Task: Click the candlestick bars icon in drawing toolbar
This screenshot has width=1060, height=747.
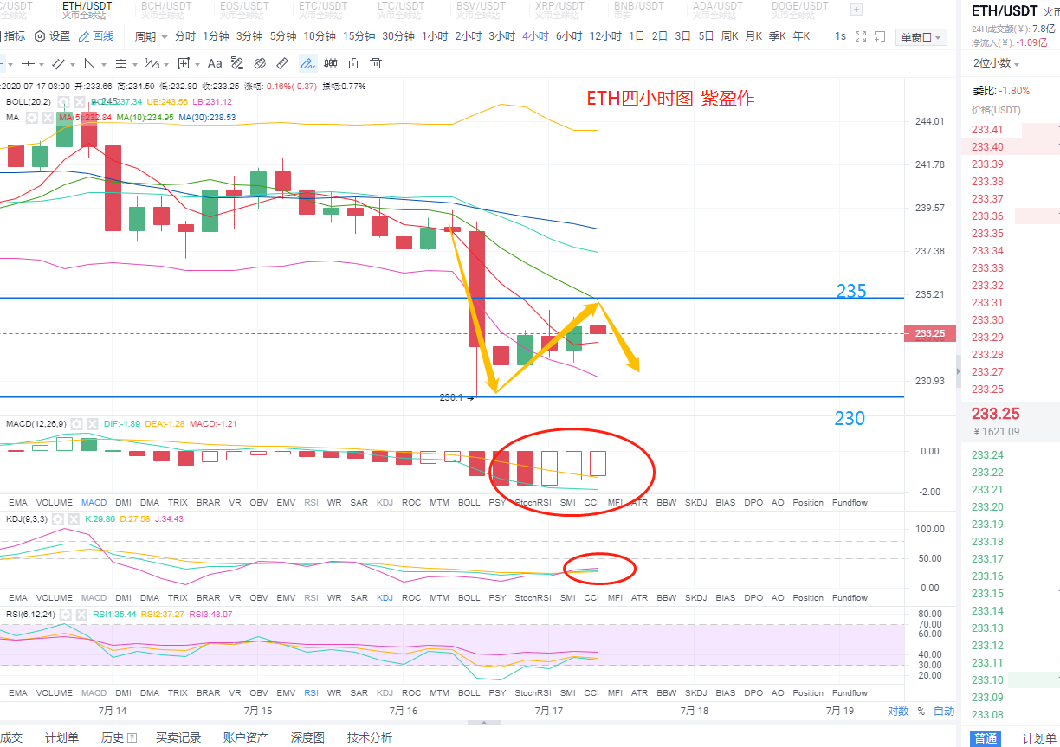Action: (x=331, y=63)
